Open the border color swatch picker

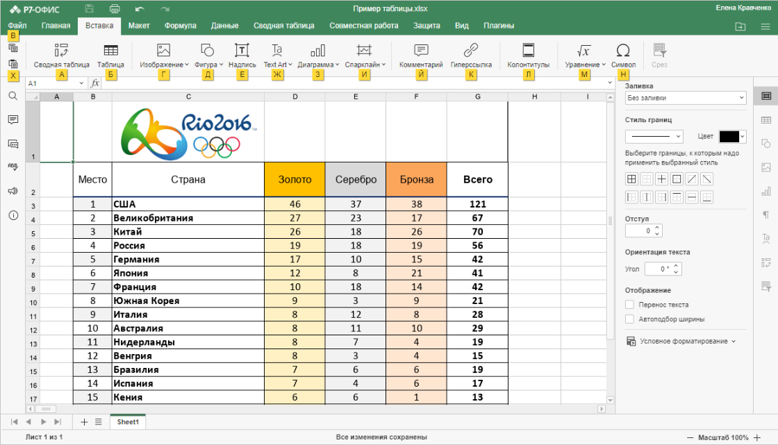pos(732,137)
